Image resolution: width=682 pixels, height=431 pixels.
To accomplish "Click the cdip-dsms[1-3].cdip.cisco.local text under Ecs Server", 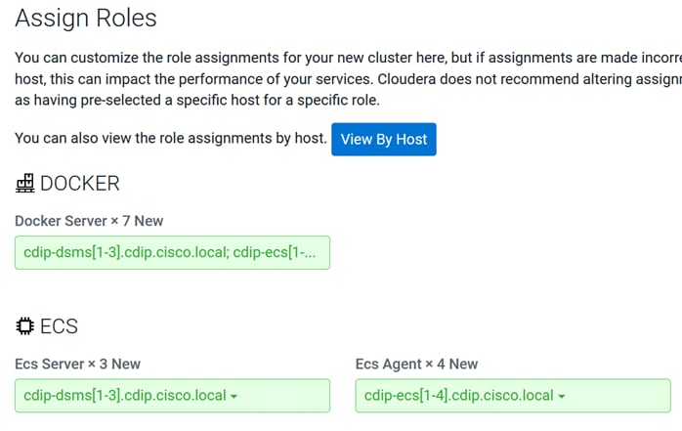I will point(125,396).
